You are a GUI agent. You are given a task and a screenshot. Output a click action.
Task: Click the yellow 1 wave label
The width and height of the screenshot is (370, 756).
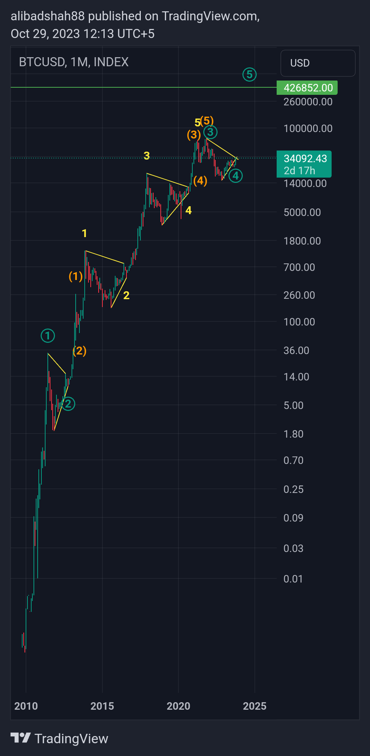(x=85, y=233)
